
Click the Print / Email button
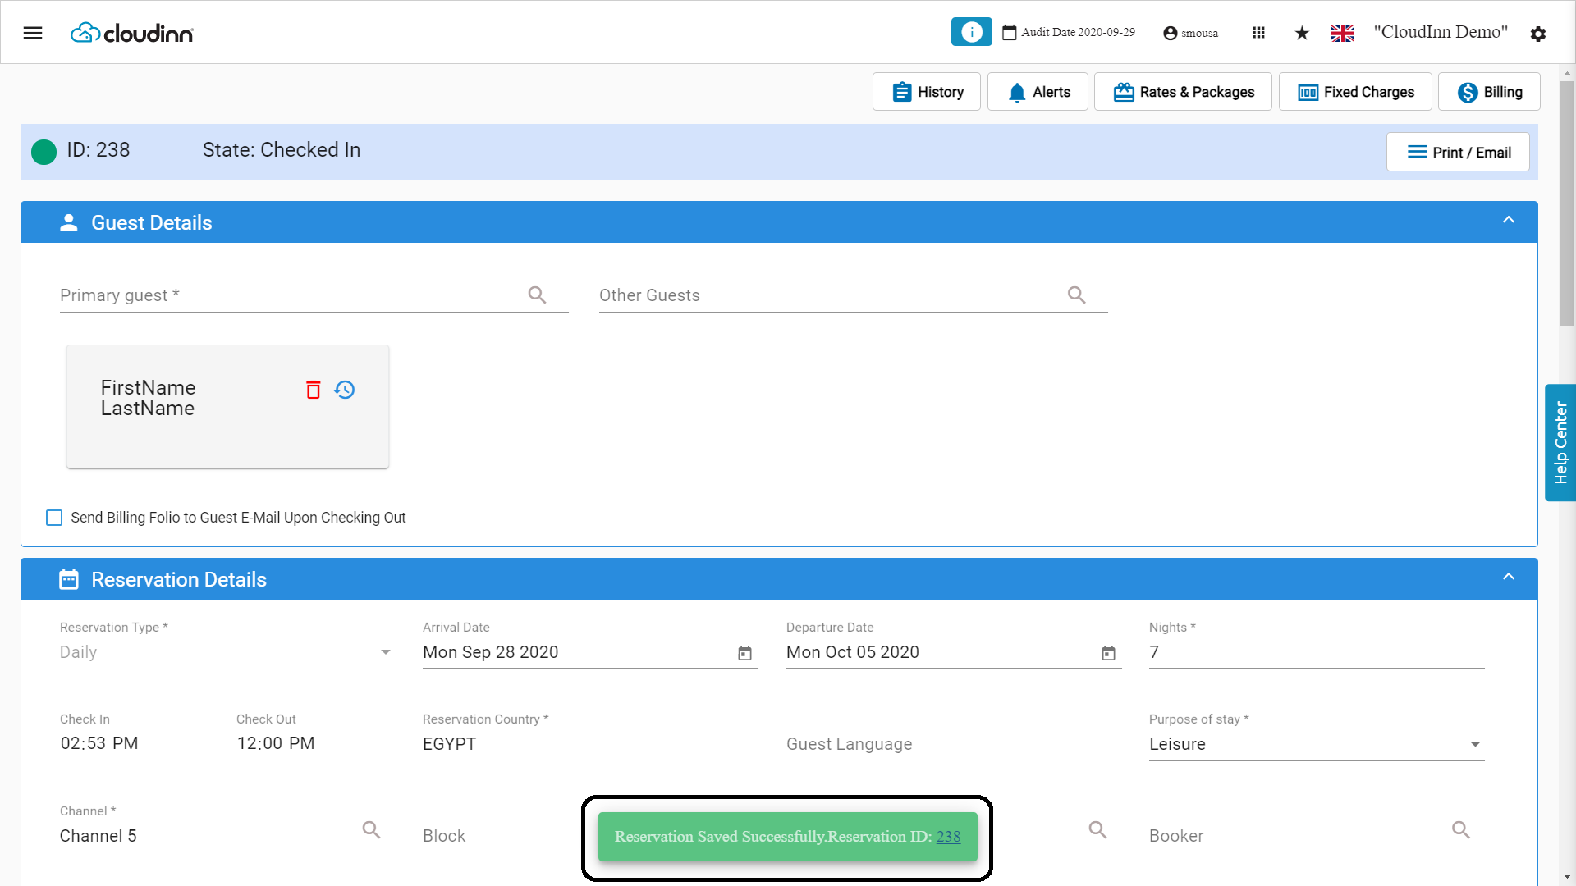[x=1458, y=153]
